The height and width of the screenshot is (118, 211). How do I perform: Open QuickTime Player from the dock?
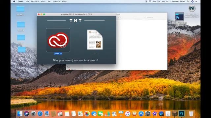(161, 114)
